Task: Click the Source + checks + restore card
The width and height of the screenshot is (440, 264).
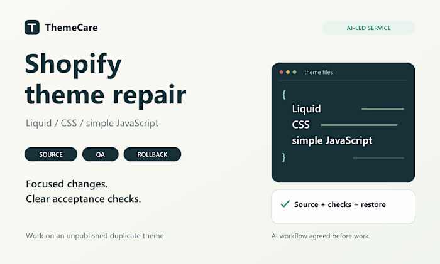Action: (x=343, y=206)
